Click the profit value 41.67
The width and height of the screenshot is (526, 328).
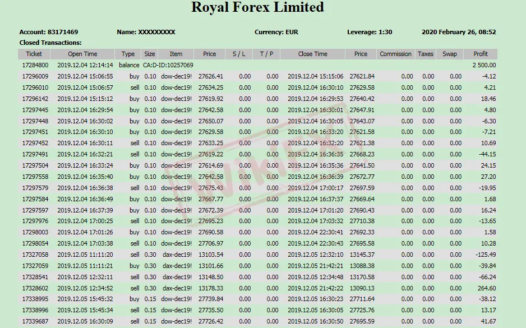(488, 321)
